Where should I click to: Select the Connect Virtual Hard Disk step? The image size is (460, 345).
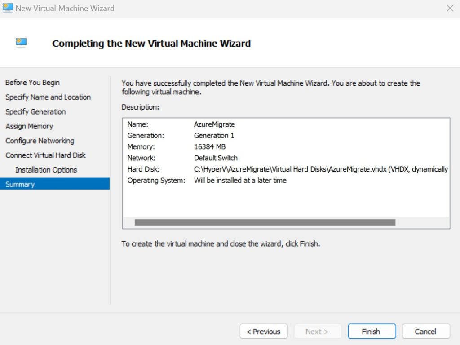coord(45,155)
